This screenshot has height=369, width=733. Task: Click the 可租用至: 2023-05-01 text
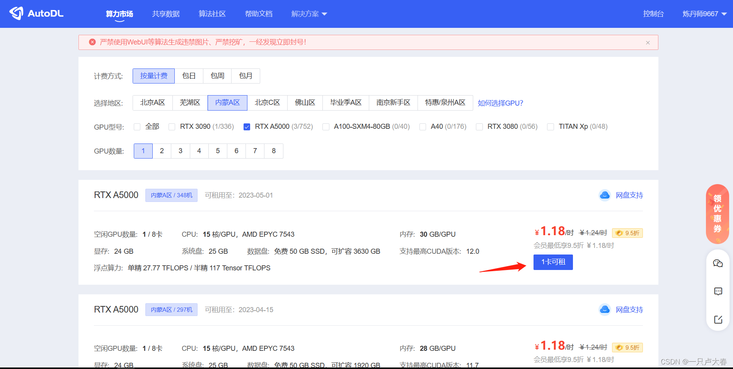tap(239, 195)
